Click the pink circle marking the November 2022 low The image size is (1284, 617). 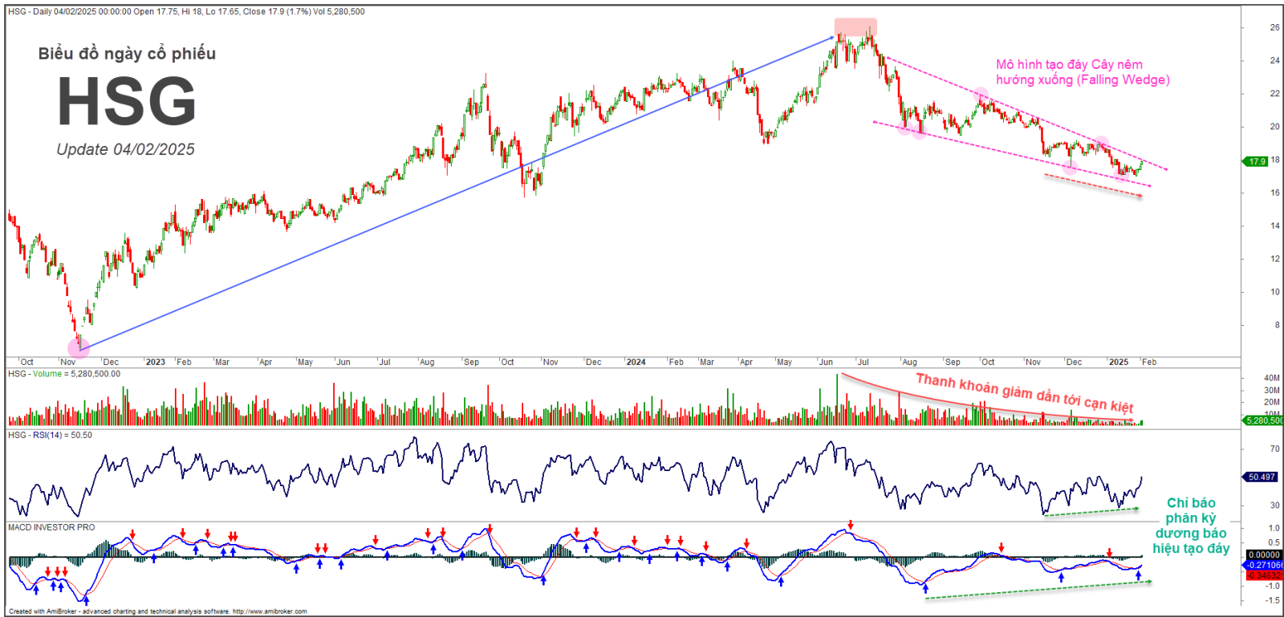tap(79, 347)
